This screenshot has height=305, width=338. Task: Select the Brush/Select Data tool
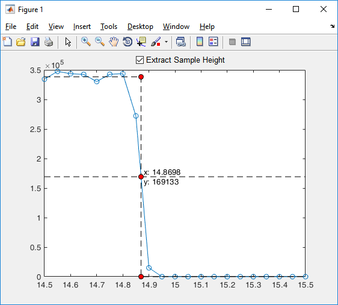[156, 42]
